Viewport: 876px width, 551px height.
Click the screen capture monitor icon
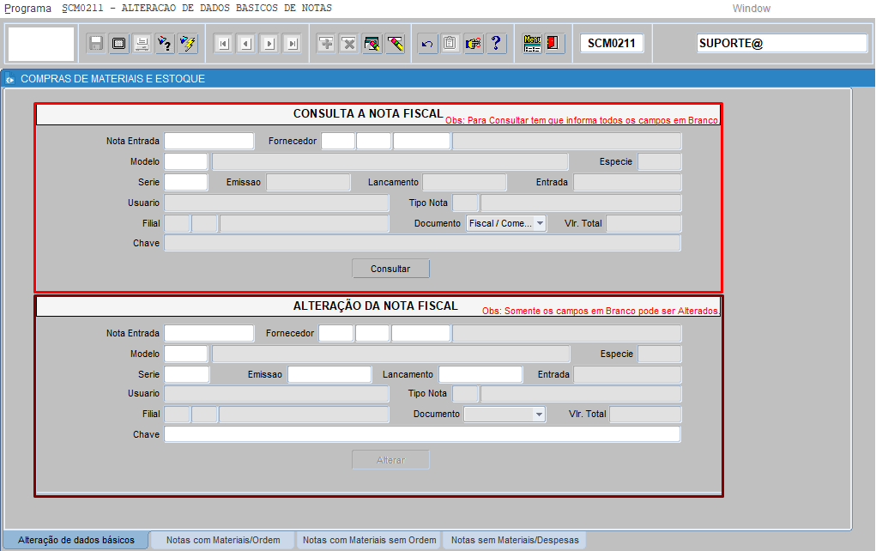pyautogui.click(x=119, y=44)
